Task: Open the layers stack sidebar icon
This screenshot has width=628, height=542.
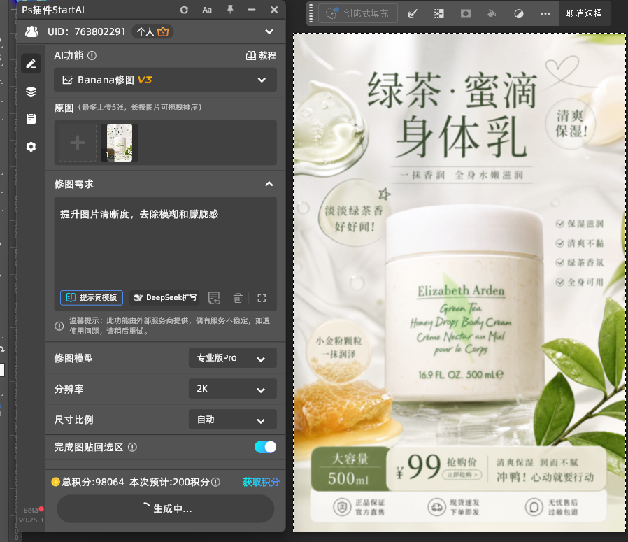Action: (x=31, y=92)
